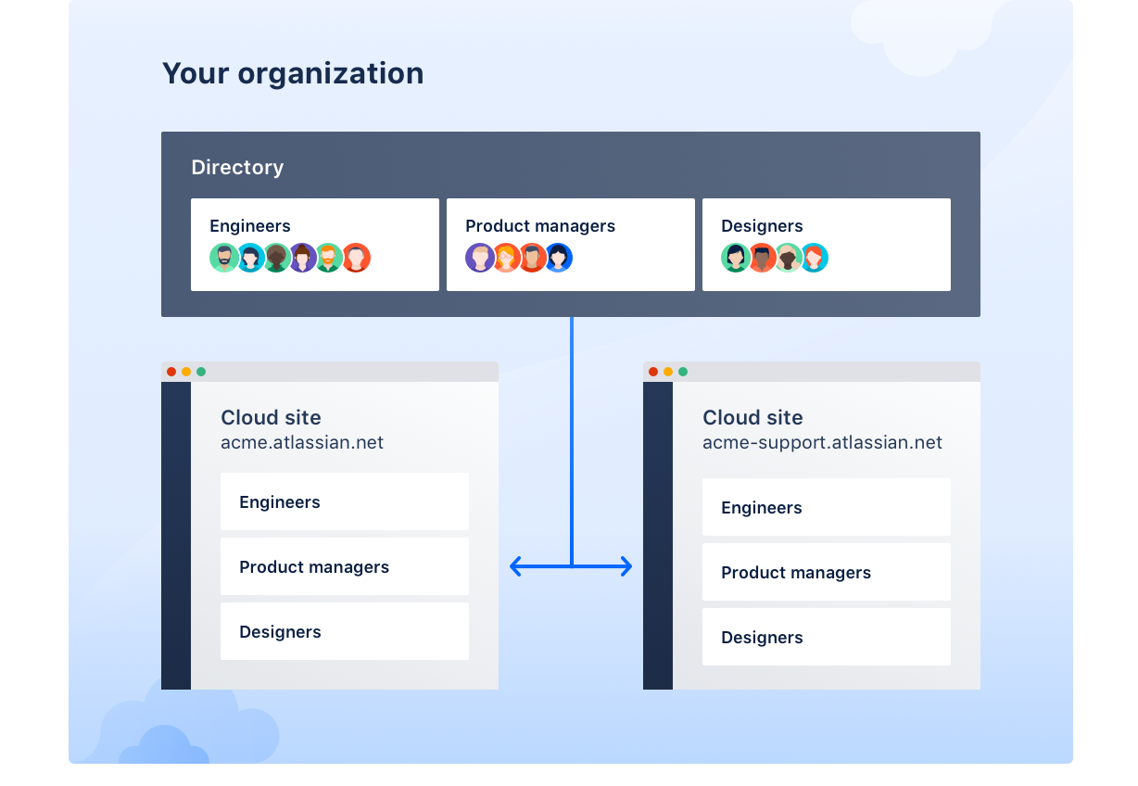Select Product managers in acme.atlassian.net site
Screen dimensions: 1138x786
[345, 566]
